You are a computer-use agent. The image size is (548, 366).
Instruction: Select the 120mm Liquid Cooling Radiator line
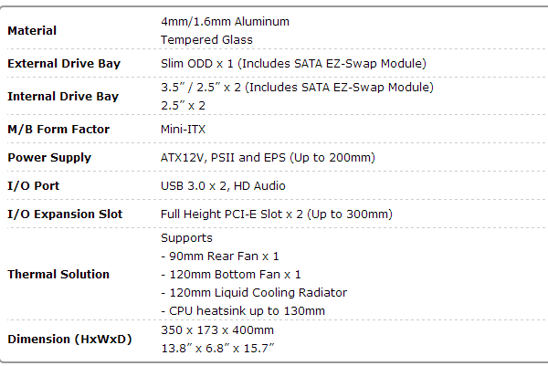click(x=254, y=293)
